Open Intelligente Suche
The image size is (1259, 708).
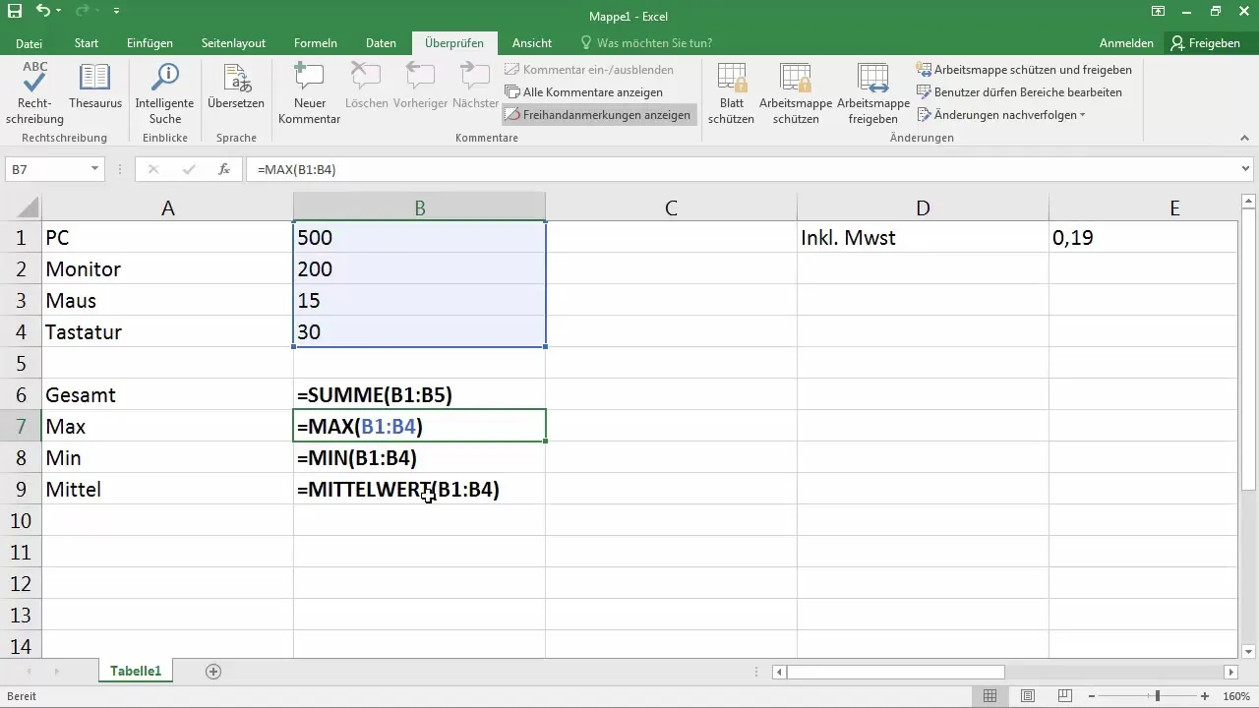(x=164, y=93)
